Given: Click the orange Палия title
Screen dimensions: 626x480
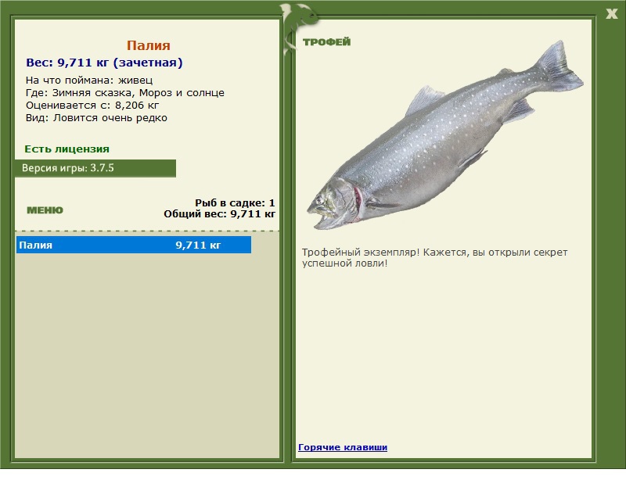Looking at the screenshot, I should tap(148, 45).
